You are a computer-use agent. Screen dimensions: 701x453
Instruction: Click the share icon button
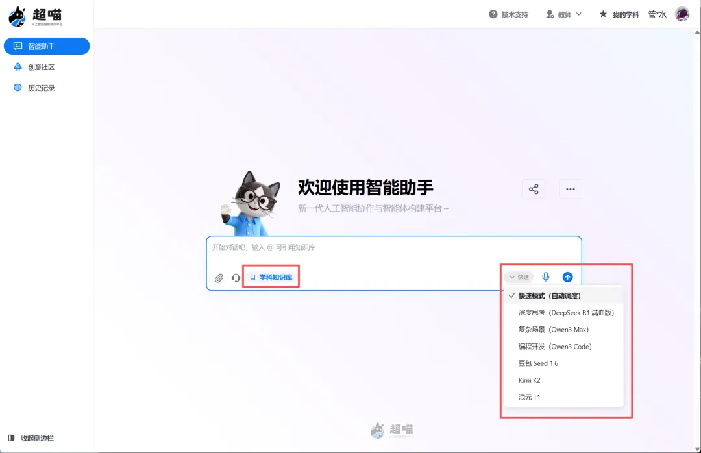pyautogui.click(x=534, y=189)
